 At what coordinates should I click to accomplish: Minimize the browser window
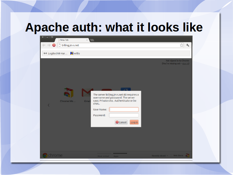pyautogui.click(x=47, y=37)
